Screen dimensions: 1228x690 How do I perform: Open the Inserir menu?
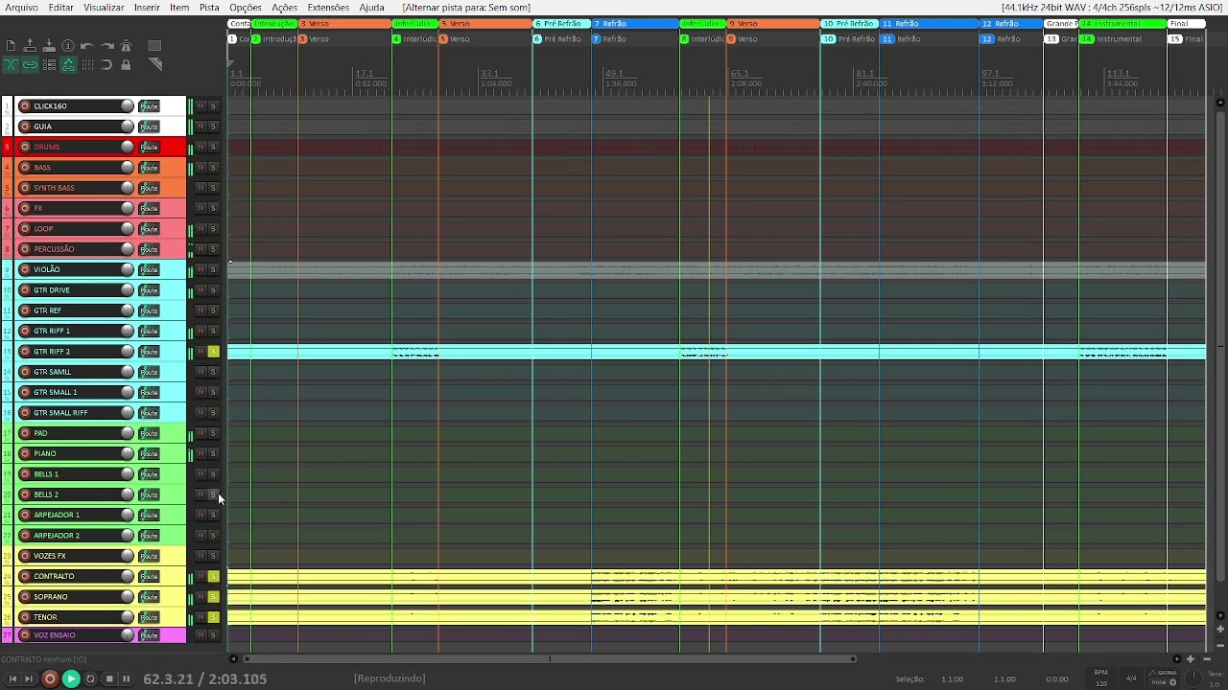pyautogui.click(x=147, y=8)
